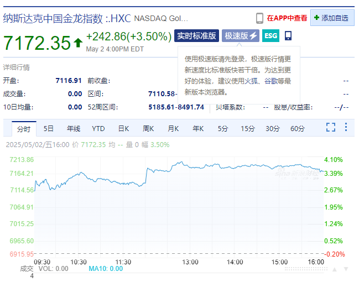The image size is (359, 282).
Task: Switch to 极速版 fast mode
Action: click(x=240, y=36)
